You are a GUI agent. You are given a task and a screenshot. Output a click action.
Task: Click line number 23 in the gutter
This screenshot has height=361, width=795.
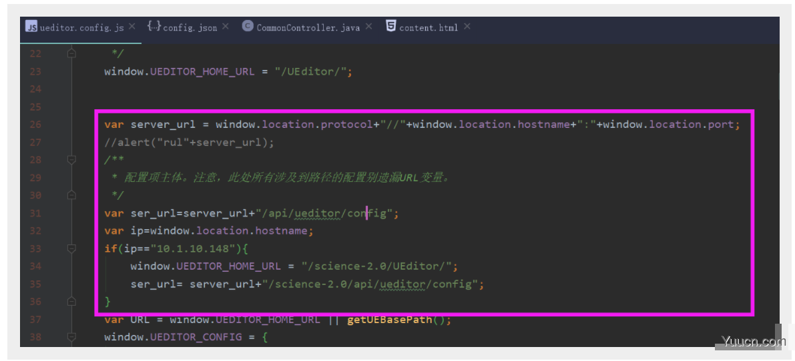pos(35,71)
